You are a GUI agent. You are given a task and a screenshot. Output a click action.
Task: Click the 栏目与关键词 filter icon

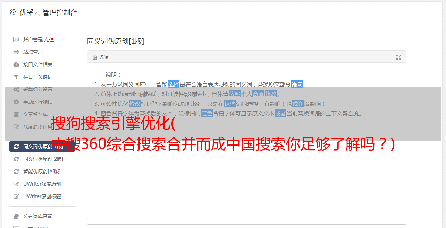pos(16,77)
